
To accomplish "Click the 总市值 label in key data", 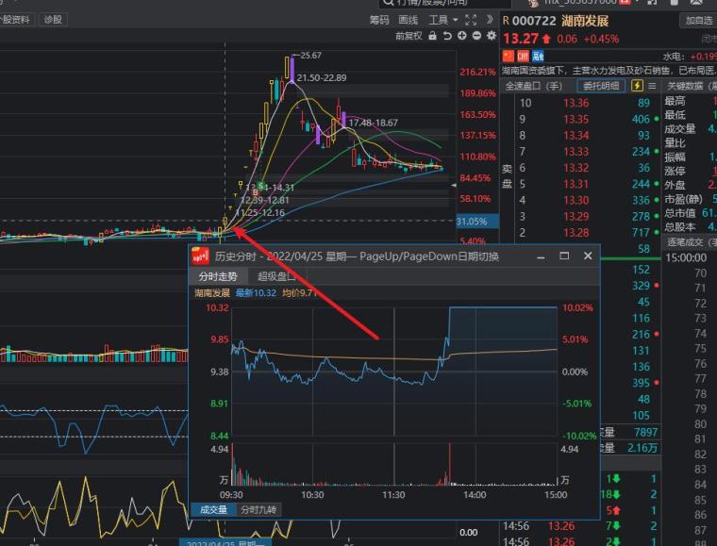I will pyautogui.click(x=679, y=213).
